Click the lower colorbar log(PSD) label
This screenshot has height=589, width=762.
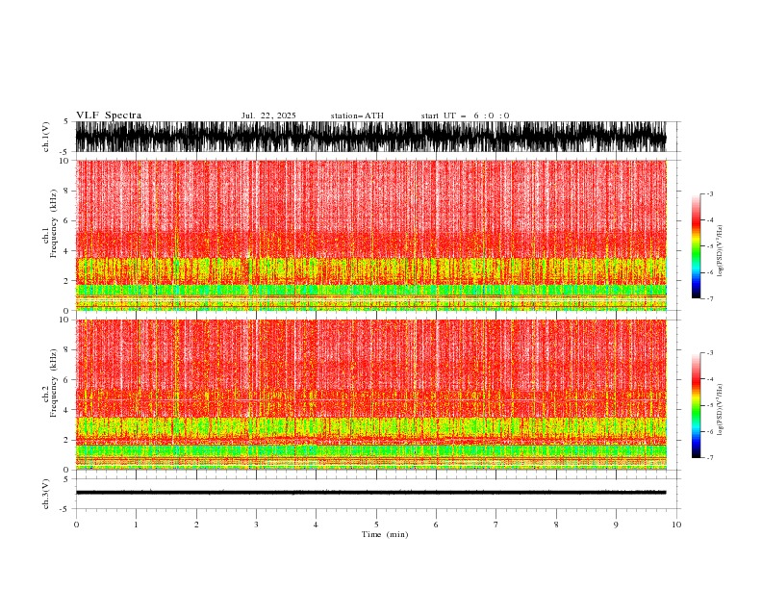(x=720, y=410)
